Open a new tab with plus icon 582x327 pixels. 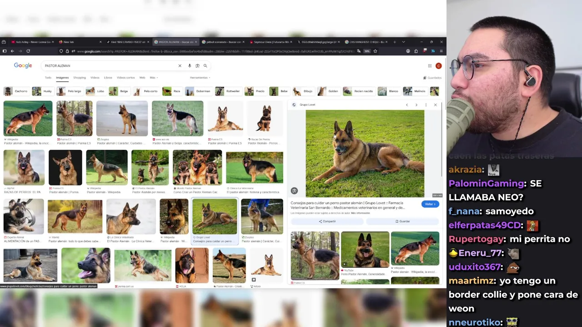click(395, 42)
